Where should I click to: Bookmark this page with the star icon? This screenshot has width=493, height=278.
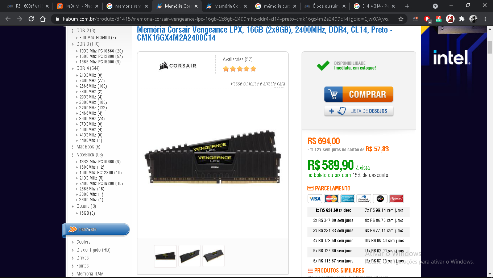click(401, 19)
